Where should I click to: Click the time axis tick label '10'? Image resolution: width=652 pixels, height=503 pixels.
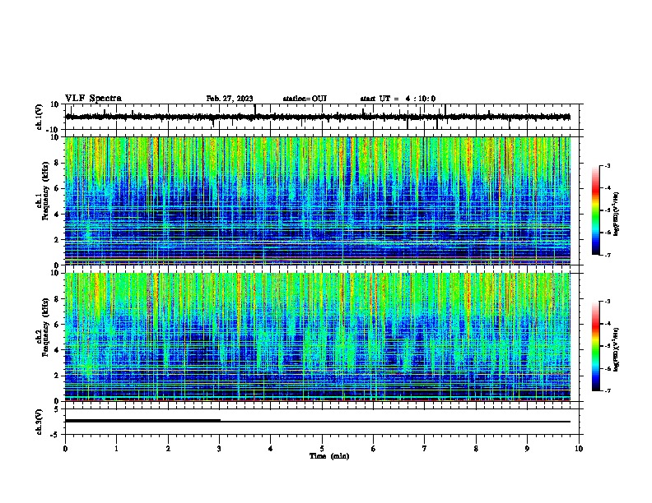[x=579, y=449]
